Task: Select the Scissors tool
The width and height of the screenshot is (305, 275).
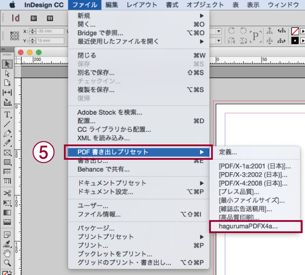Action: click(7, 193)
